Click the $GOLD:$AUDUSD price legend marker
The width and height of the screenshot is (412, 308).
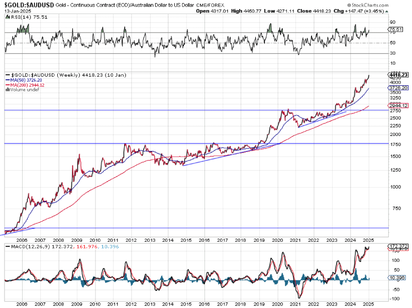coord(8,75)
